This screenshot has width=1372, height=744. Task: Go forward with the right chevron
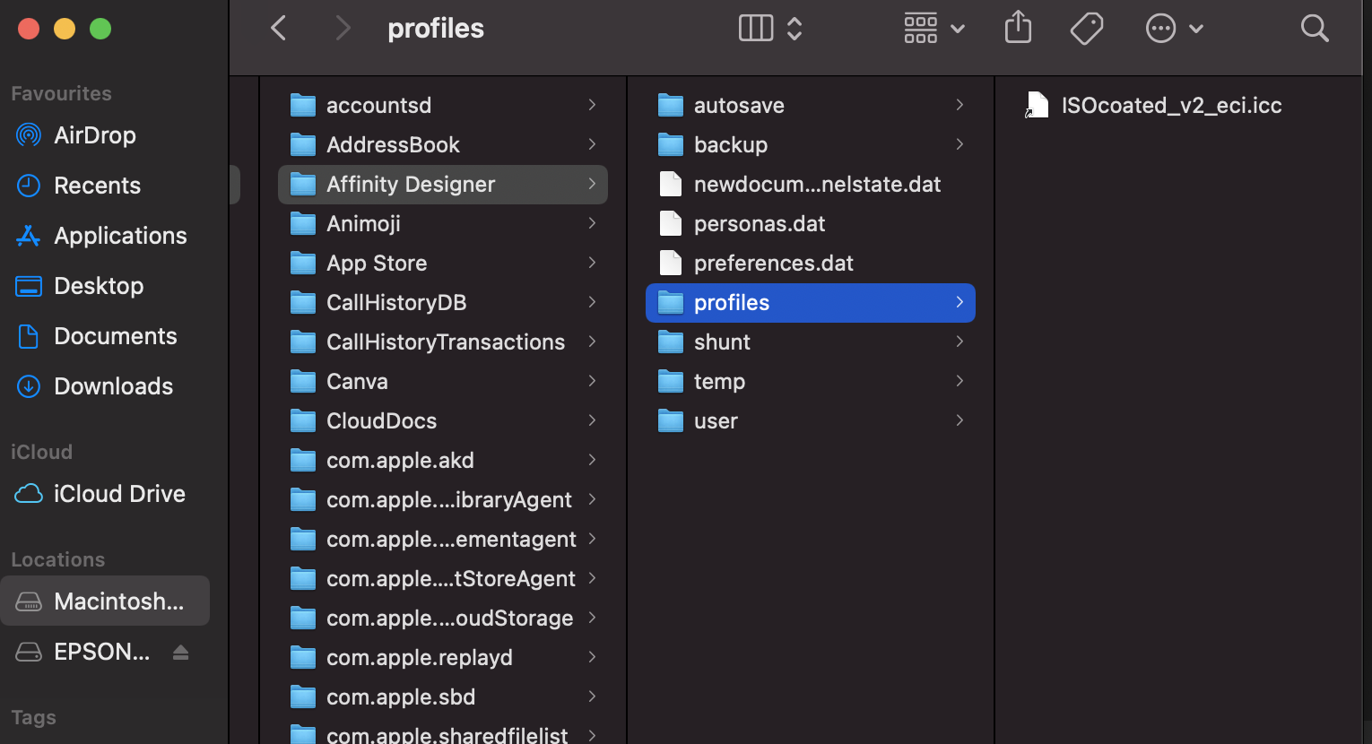tap(343, 29)
